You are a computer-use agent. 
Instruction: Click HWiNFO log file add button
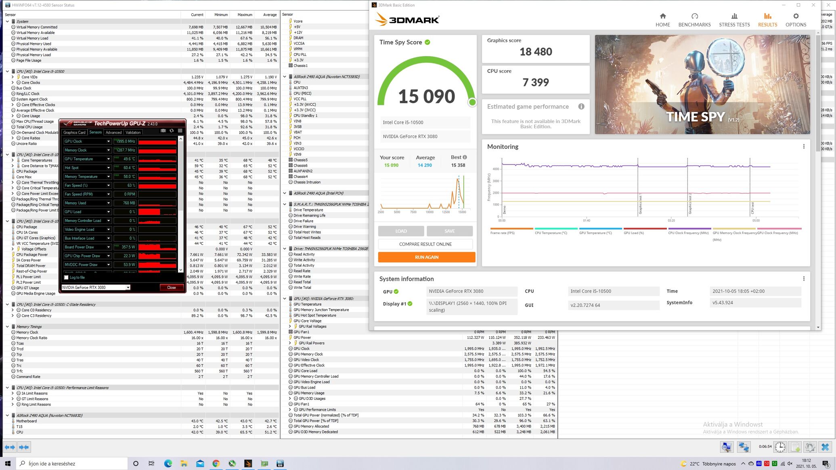(x=795, y=447)
